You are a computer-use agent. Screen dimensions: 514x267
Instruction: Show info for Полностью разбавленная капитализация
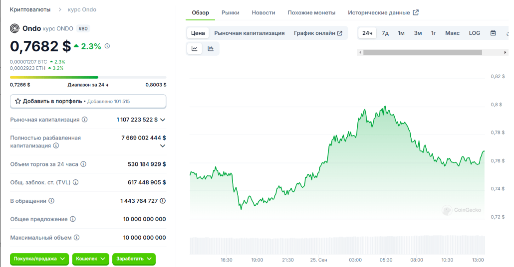[x=56, y=145]
